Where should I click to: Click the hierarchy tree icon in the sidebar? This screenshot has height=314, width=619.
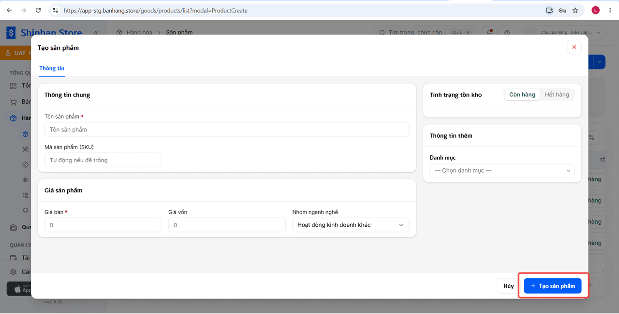click(x=26, y=195)
